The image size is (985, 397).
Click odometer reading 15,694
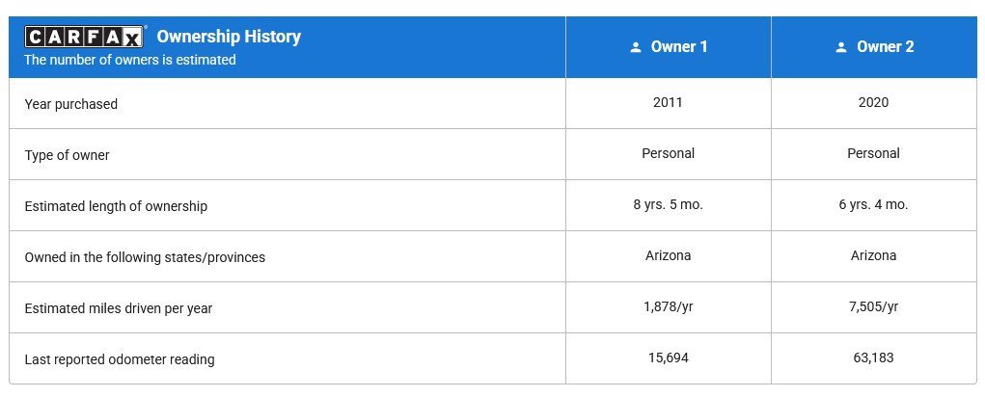click(668, 358)
